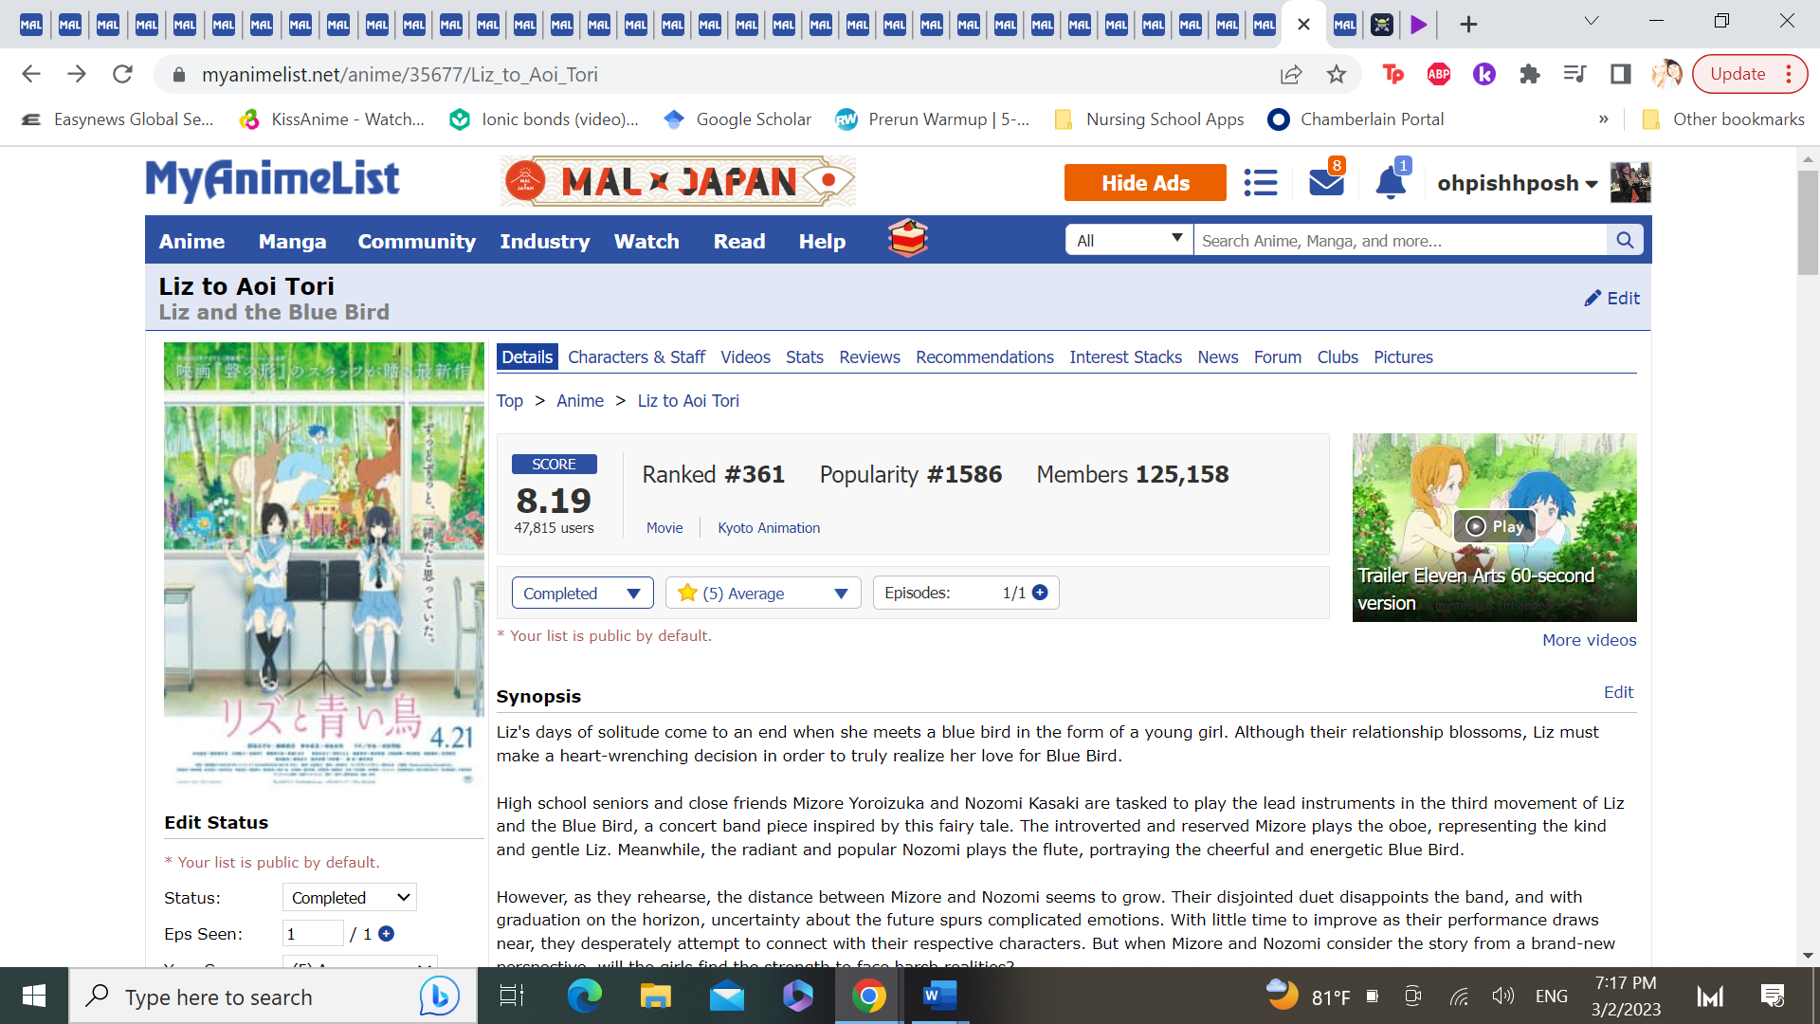Launch Microsoft Edge from taskbar
The width and height of the screenshot is (1820, 1024).
click(585, 996)
